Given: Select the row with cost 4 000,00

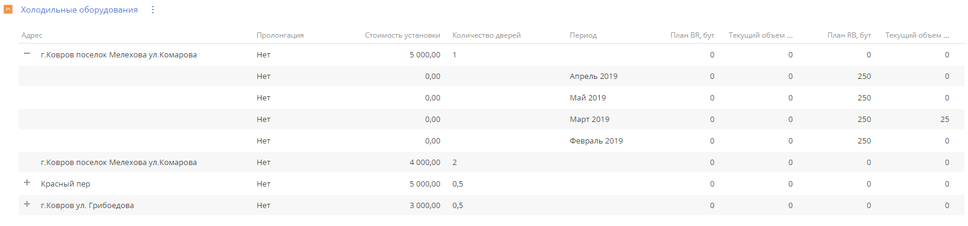Looking at the screenshot, I should coord(491,162).
